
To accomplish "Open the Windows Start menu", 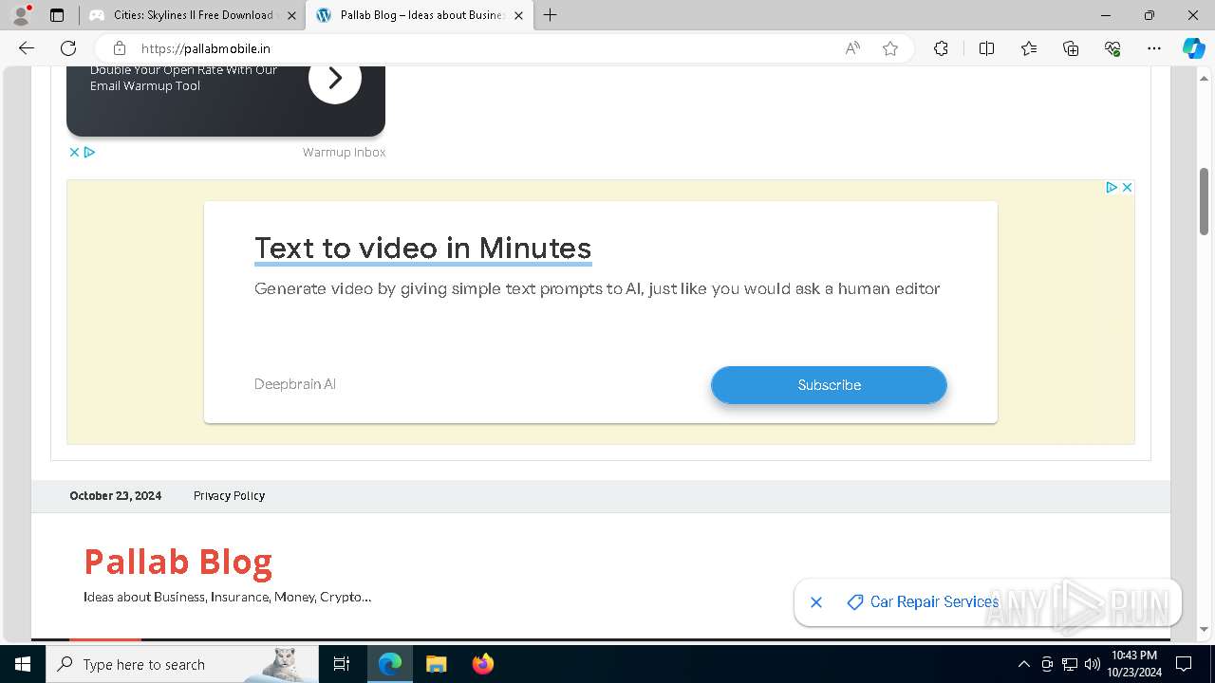I will [x=23, y=664].
